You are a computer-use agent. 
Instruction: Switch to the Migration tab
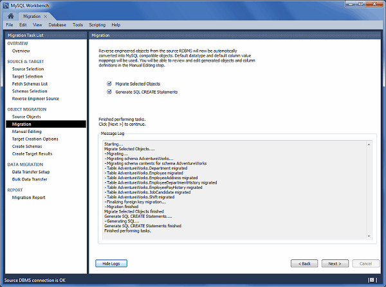pos(32,17)
